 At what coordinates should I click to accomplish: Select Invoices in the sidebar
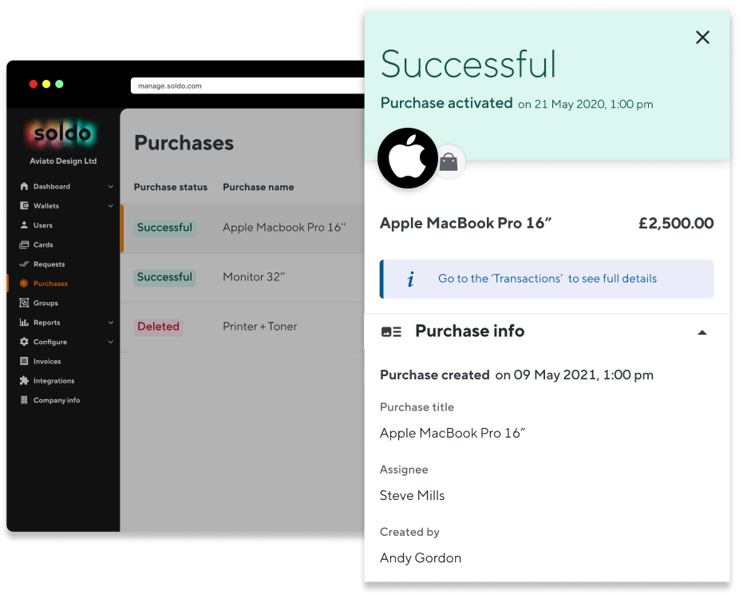pos(47,361)
